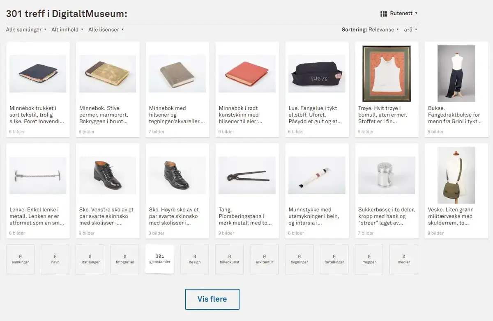View the Lue prisoner cap 14070 image
Screen dimensions: 493x321
(317, 74)
